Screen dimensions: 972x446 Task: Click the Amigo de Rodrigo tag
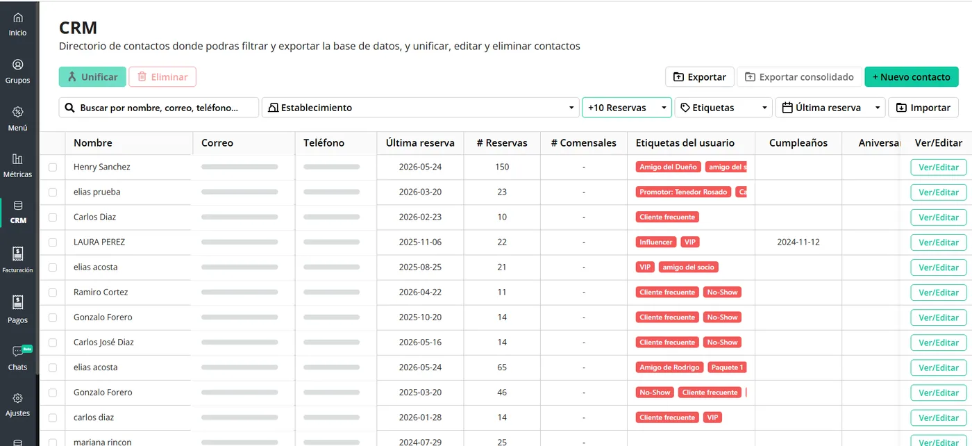coord(669,367)
